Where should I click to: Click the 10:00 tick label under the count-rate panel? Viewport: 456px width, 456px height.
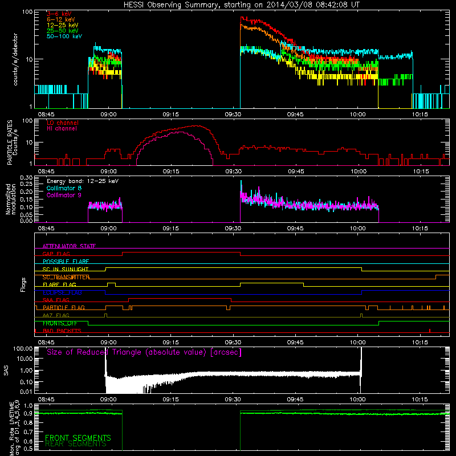tap(357, 115)
